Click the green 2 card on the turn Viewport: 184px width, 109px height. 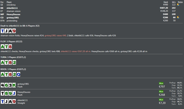(x=14, y=63)
